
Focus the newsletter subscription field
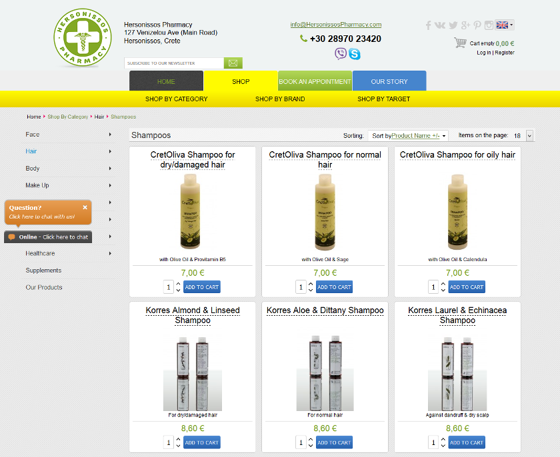click(x=174, y=63)
